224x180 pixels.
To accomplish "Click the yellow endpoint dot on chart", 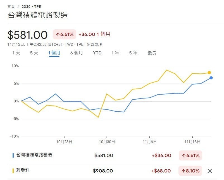I will (209, 73).
